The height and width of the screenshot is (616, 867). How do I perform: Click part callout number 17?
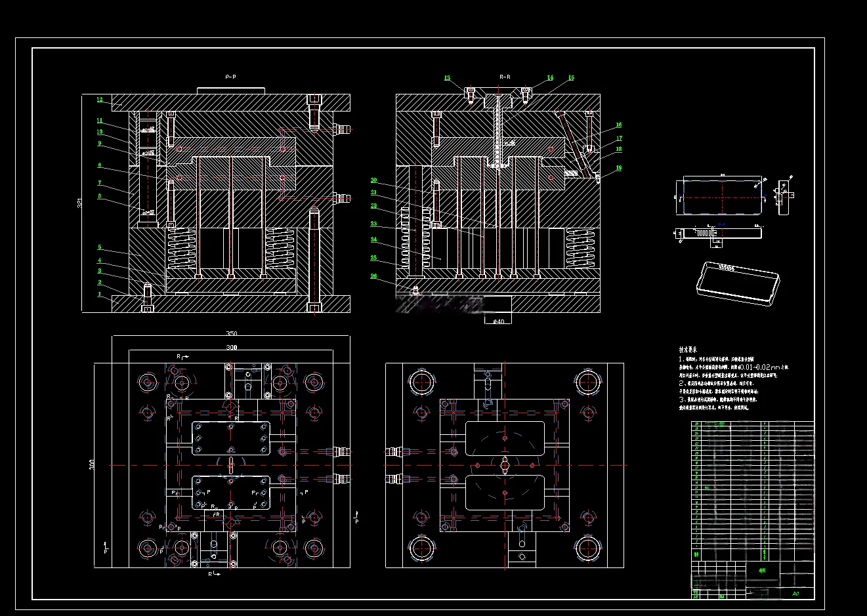click(x=619, y=138)
